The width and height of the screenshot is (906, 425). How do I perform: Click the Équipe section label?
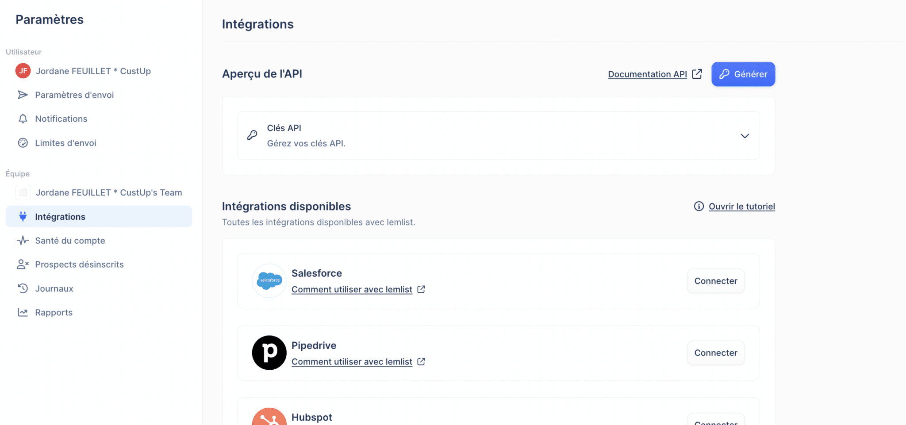click(18, 174)
